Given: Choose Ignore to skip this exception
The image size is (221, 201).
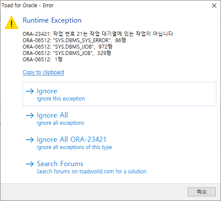Looking at the screenshot, I should pyautogui.click(x=119, y=94).
